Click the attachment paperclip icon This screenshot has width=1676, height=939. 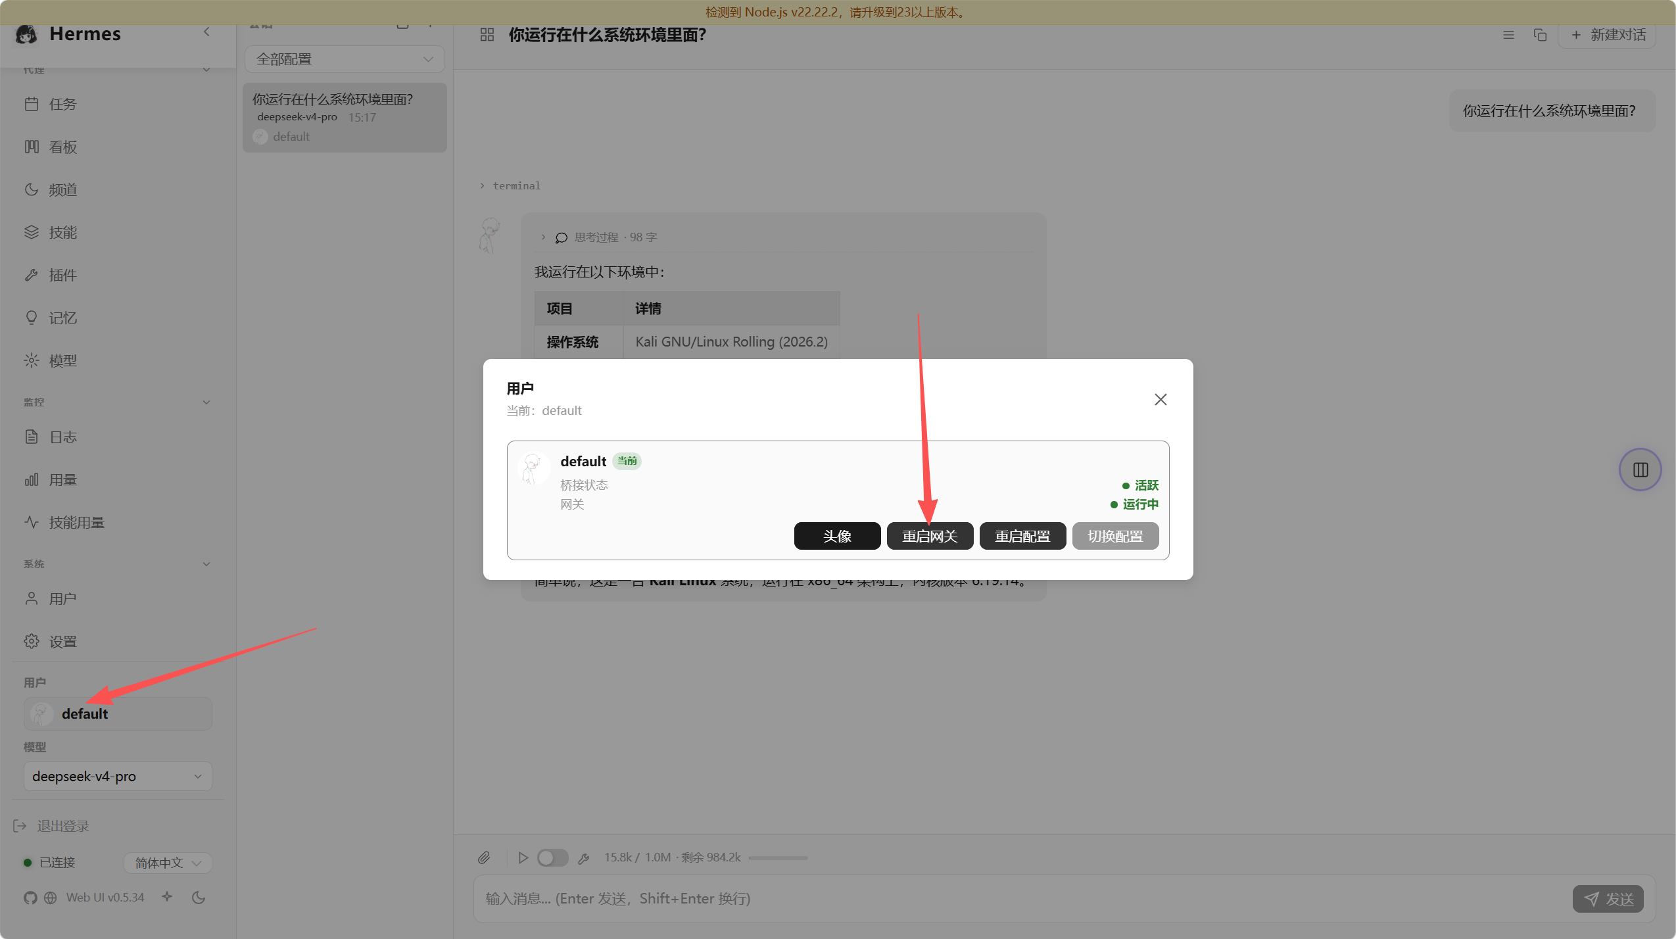click(x=484, y=857)
